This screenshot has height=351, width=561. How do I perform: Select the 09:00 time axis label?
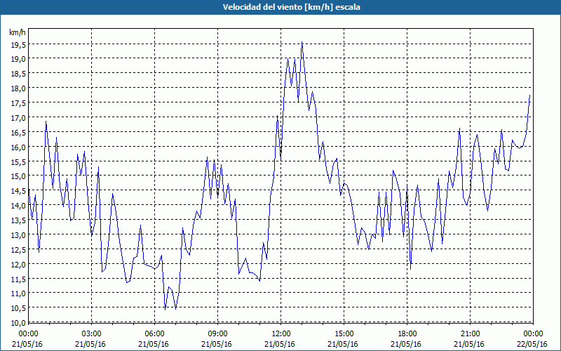coord(217,334)
